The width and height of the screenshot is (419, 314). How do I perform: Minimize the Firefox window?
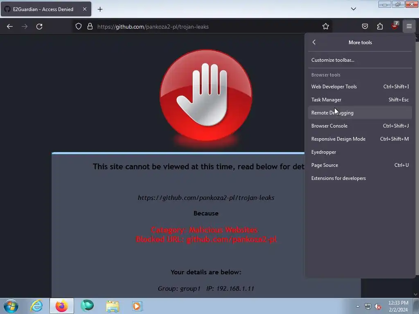point(385,4)
